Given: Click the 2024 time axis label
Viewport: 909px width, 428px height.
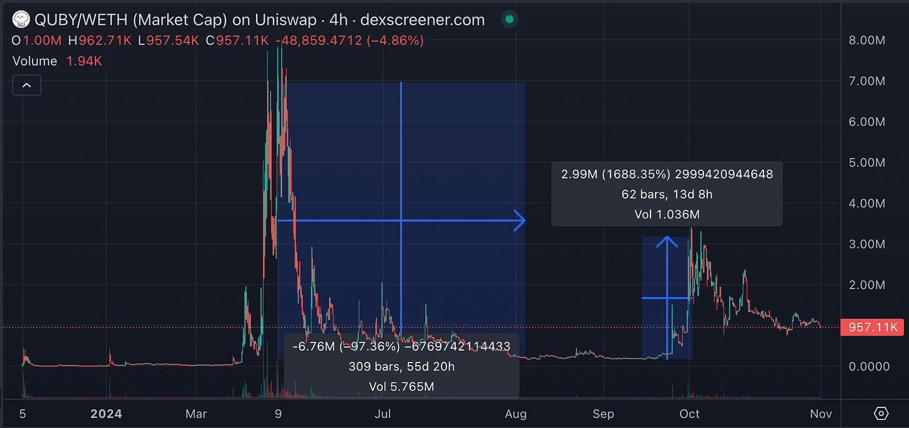Looking at the screenshot, I should point(107,414).
